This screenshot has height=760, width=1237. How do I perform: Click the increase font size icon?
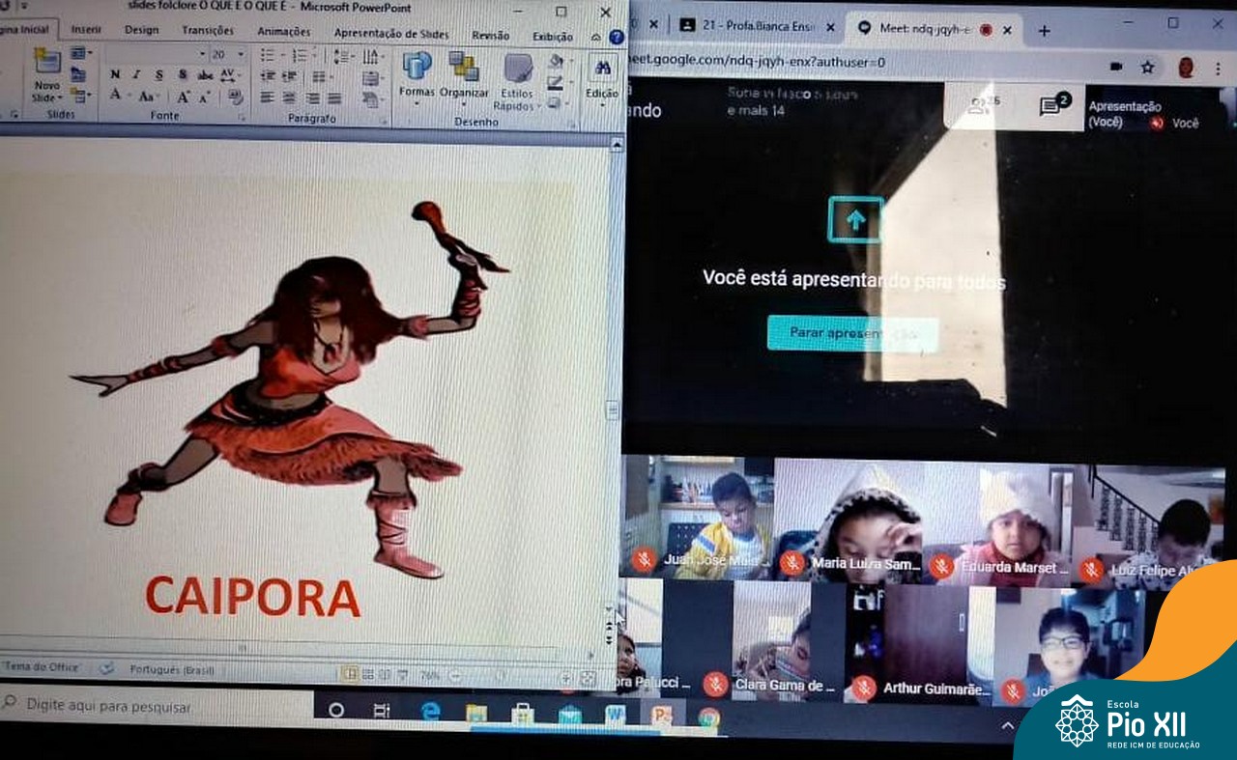(x=183, y=97)
